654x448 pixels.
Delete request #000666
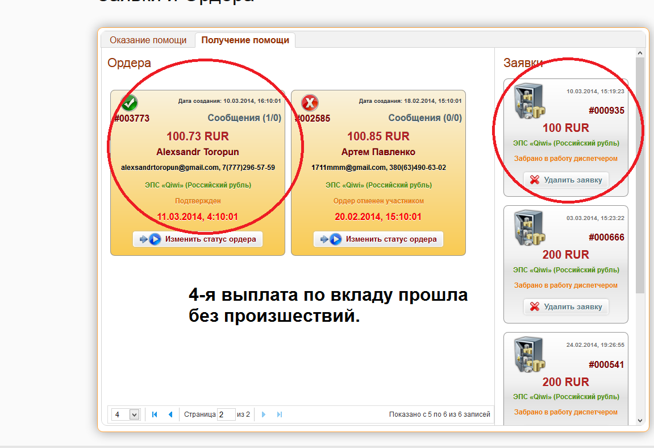click(566, 306)
